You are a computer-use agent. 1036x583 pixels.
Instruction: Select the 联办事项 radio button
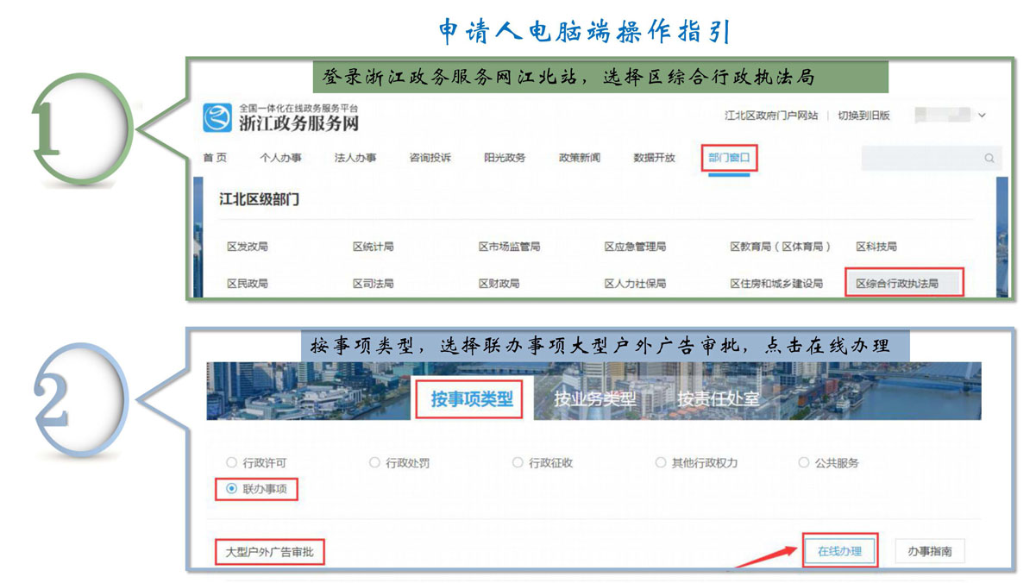pos(231,489)
